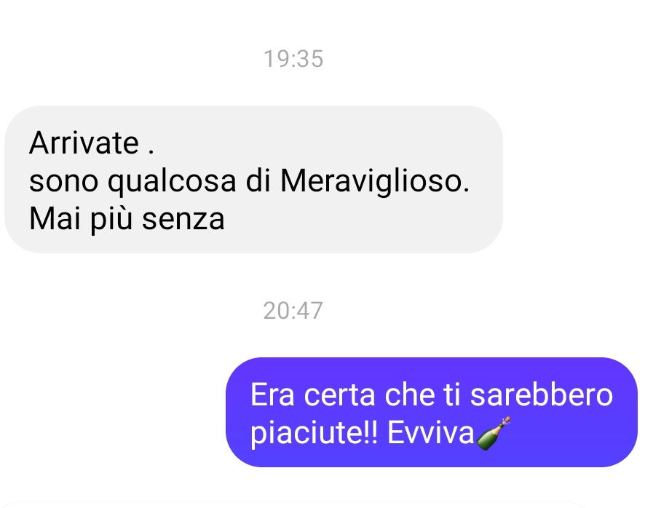This screenshot has width=645, height=508.
Task: Tap the word "Arrivate"
Action: [x=84, y=143]
